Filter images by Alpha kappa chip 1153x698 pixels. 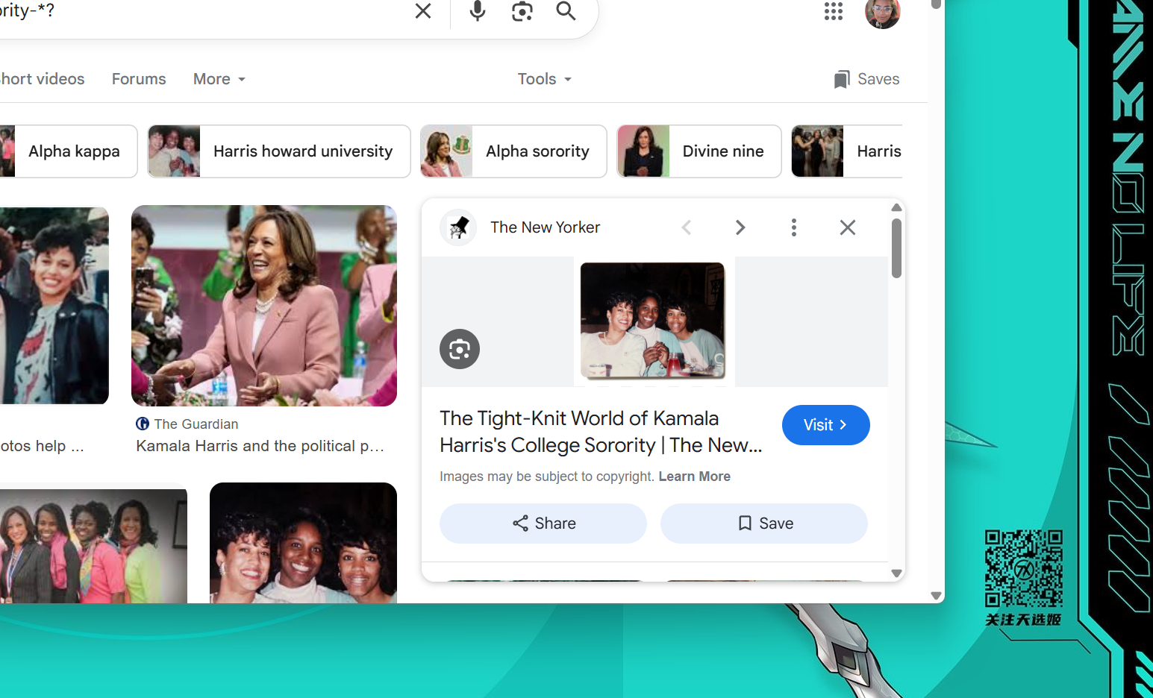click(x=69, y=151)
